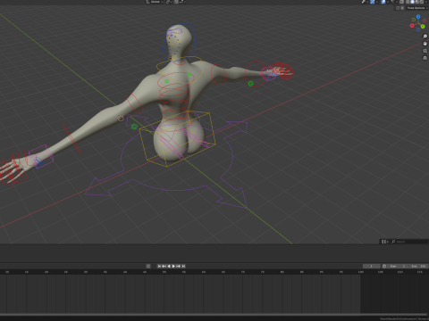Switch to material preview shading
The image size is (429, 321).
417,2
